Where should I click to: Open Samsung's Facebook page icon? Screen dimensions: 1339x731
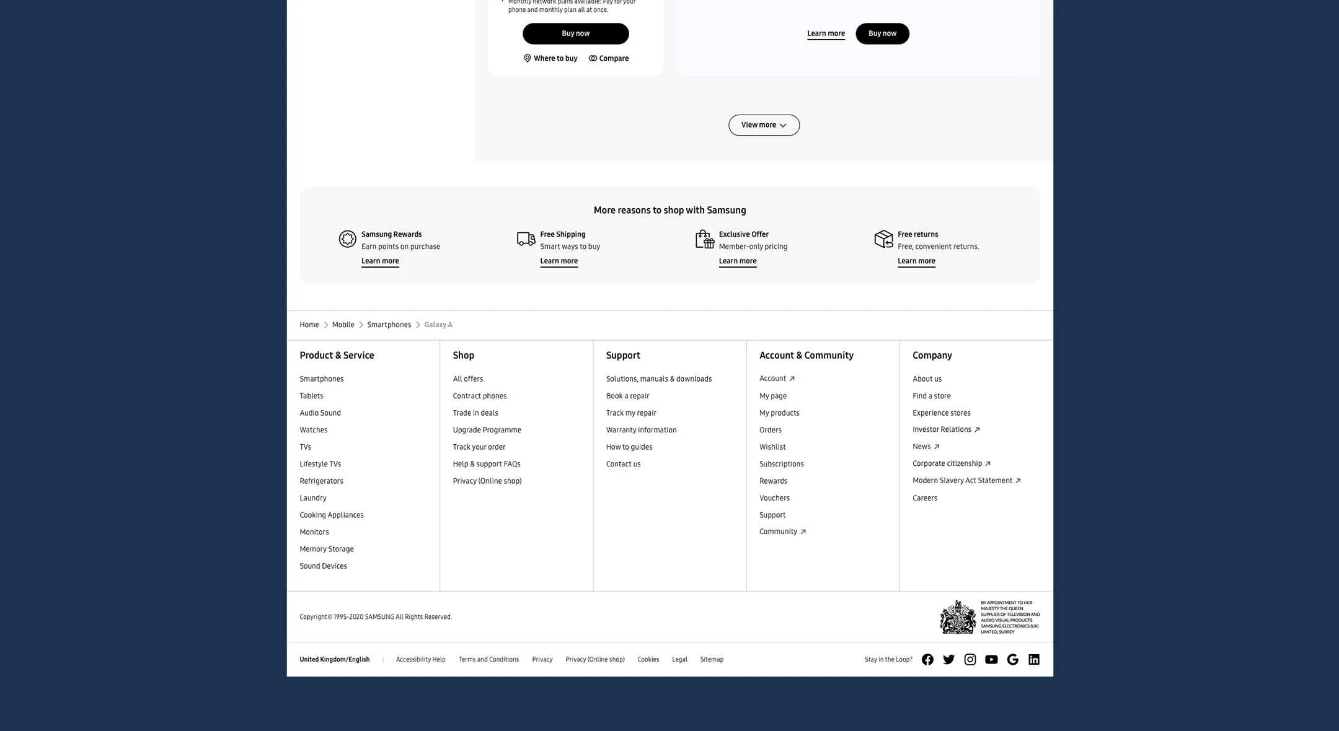(927, 659)
